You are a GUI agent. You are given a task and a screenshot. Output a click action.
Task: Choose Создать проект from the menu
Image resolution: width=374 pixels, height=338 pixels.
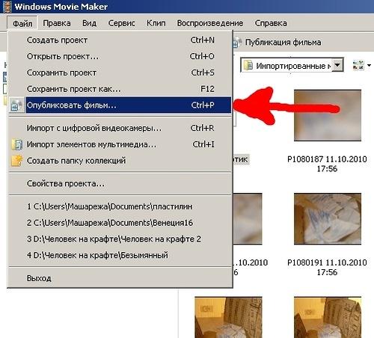click(x=120, y=40)
